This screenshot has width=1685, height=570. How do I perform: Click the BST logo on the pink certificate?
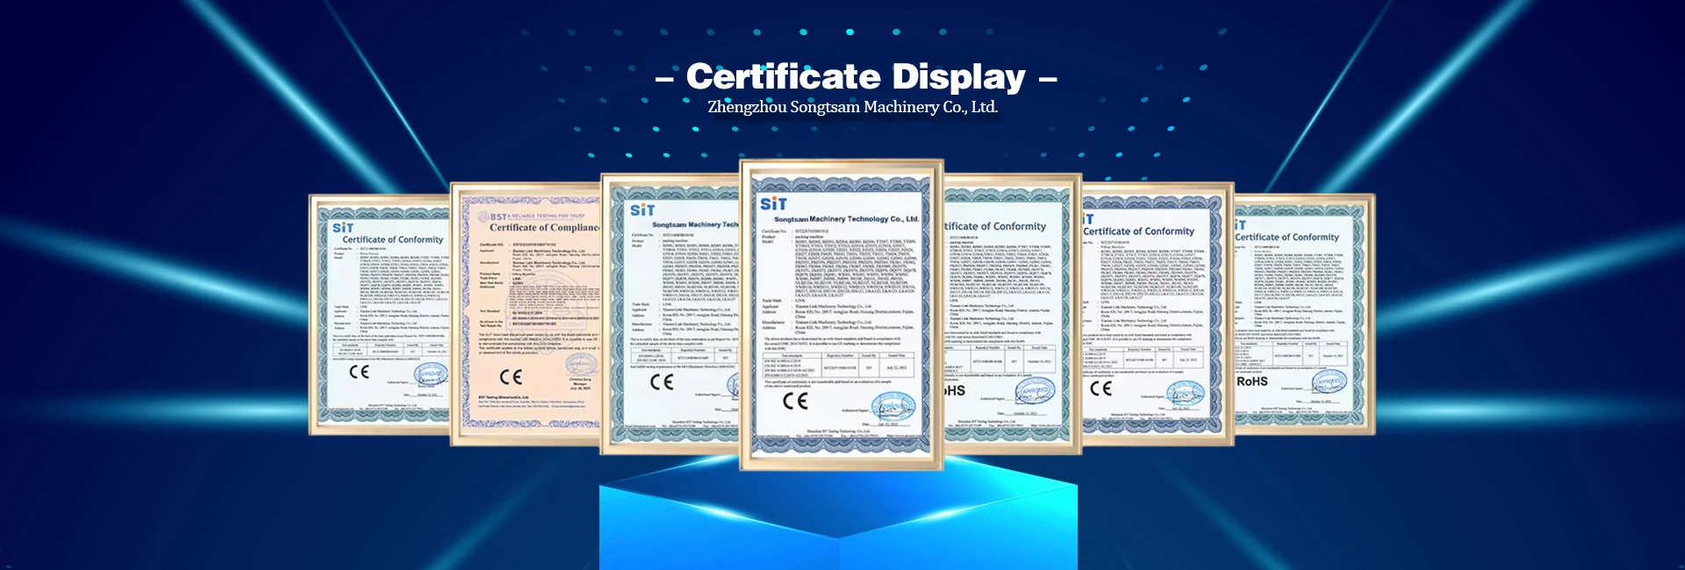[x=498, y=216]
